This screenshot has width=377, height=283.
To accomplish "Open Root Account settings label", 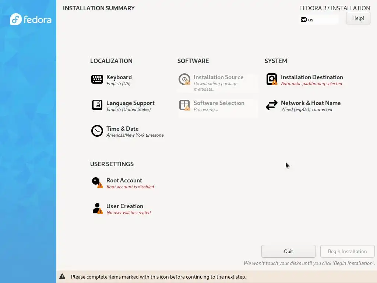I will click(x=124, y=181).
